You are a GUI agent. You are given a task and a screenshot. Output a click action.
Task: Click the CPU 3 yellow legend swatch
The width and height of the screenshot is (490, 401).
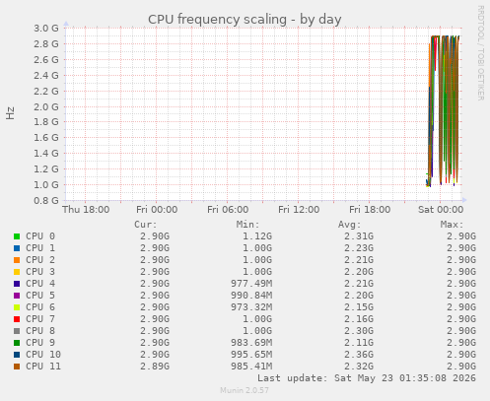(17, 272)
